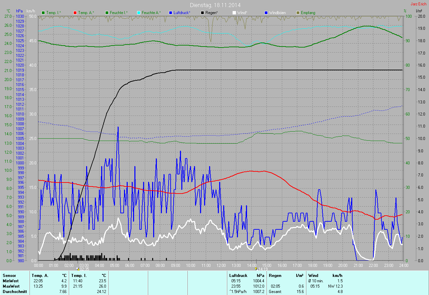The height and width of the screenshot is (295, 429).
Task: Click the 12:00 label on time axis
Action: click(x=221, y=265)
